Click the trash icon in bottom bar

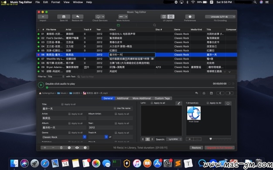coord(61,147)
